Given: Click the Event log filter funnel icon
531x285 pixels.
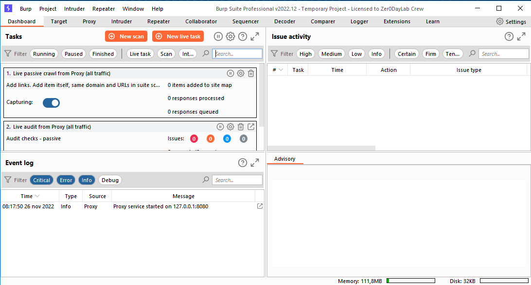Looking at the screenshot, I should point(8,180).
